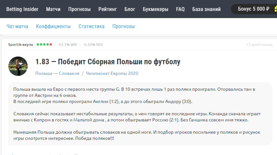Image resolution: width=277 pixels, height=155 pixels.
Task: Switch to the Статистика tab
Action: pos(91,26)
